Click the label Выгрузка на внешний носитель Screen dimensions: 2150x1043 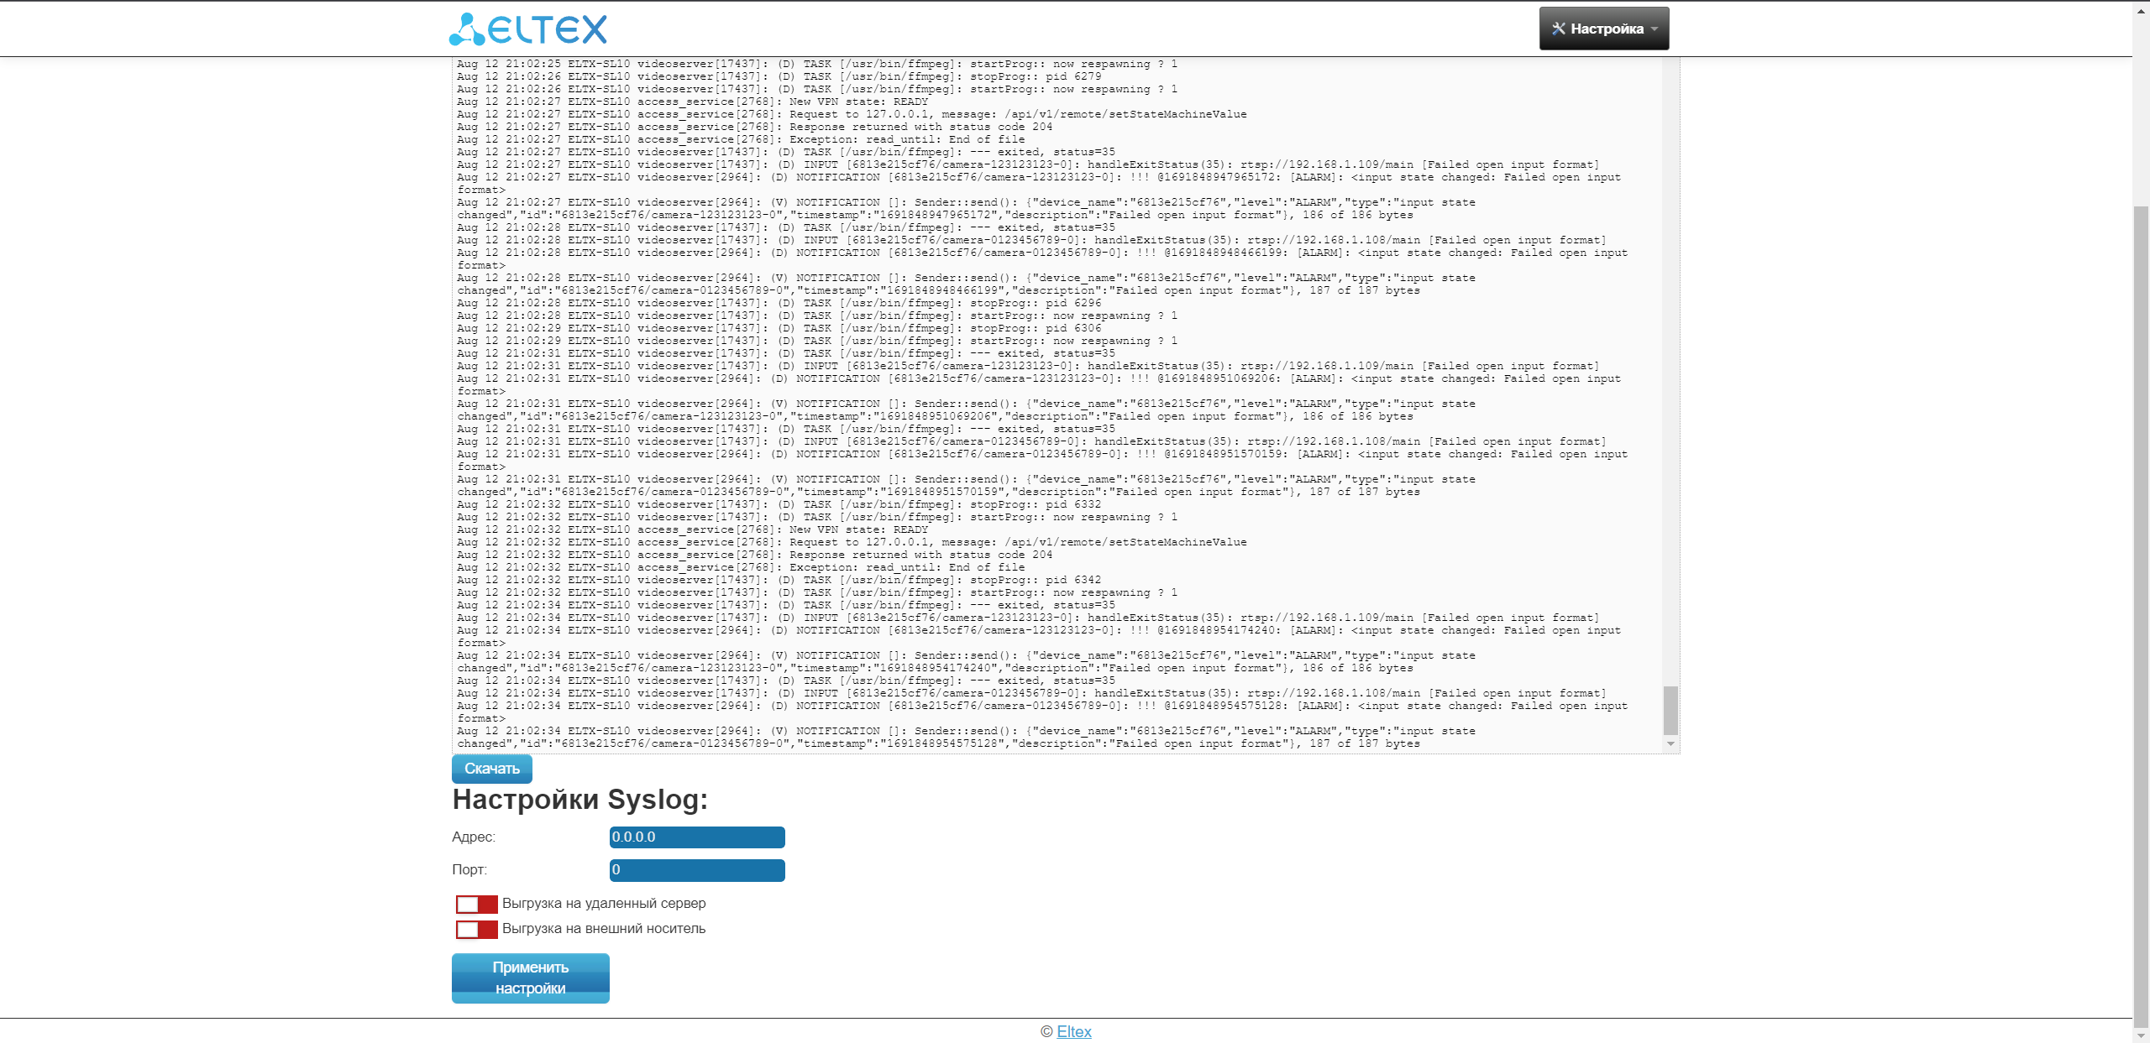click(604, 929)
